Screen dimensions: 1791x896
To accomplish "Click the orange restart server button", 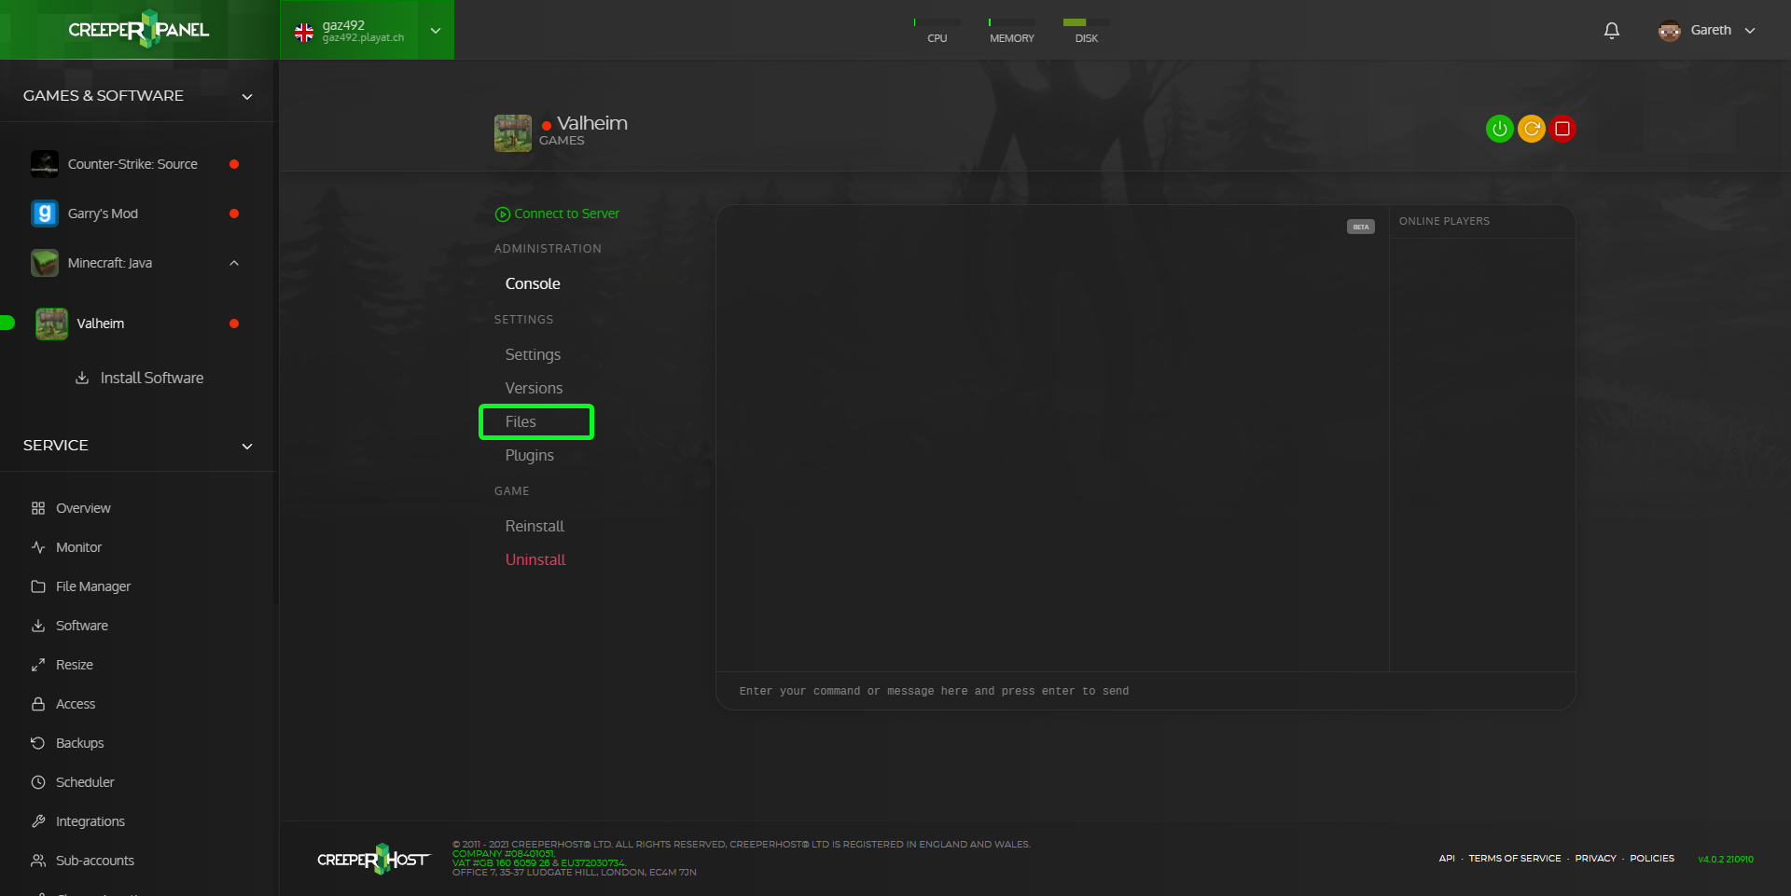I will pyautogui.click(x=1531, y=129).
